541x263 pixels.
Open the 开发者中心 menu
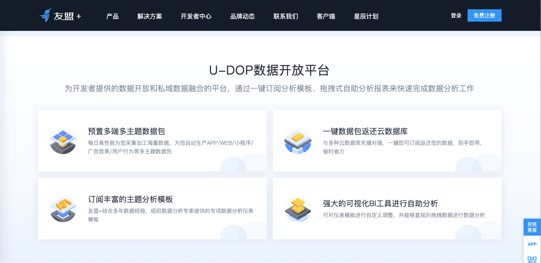(196, 16)
